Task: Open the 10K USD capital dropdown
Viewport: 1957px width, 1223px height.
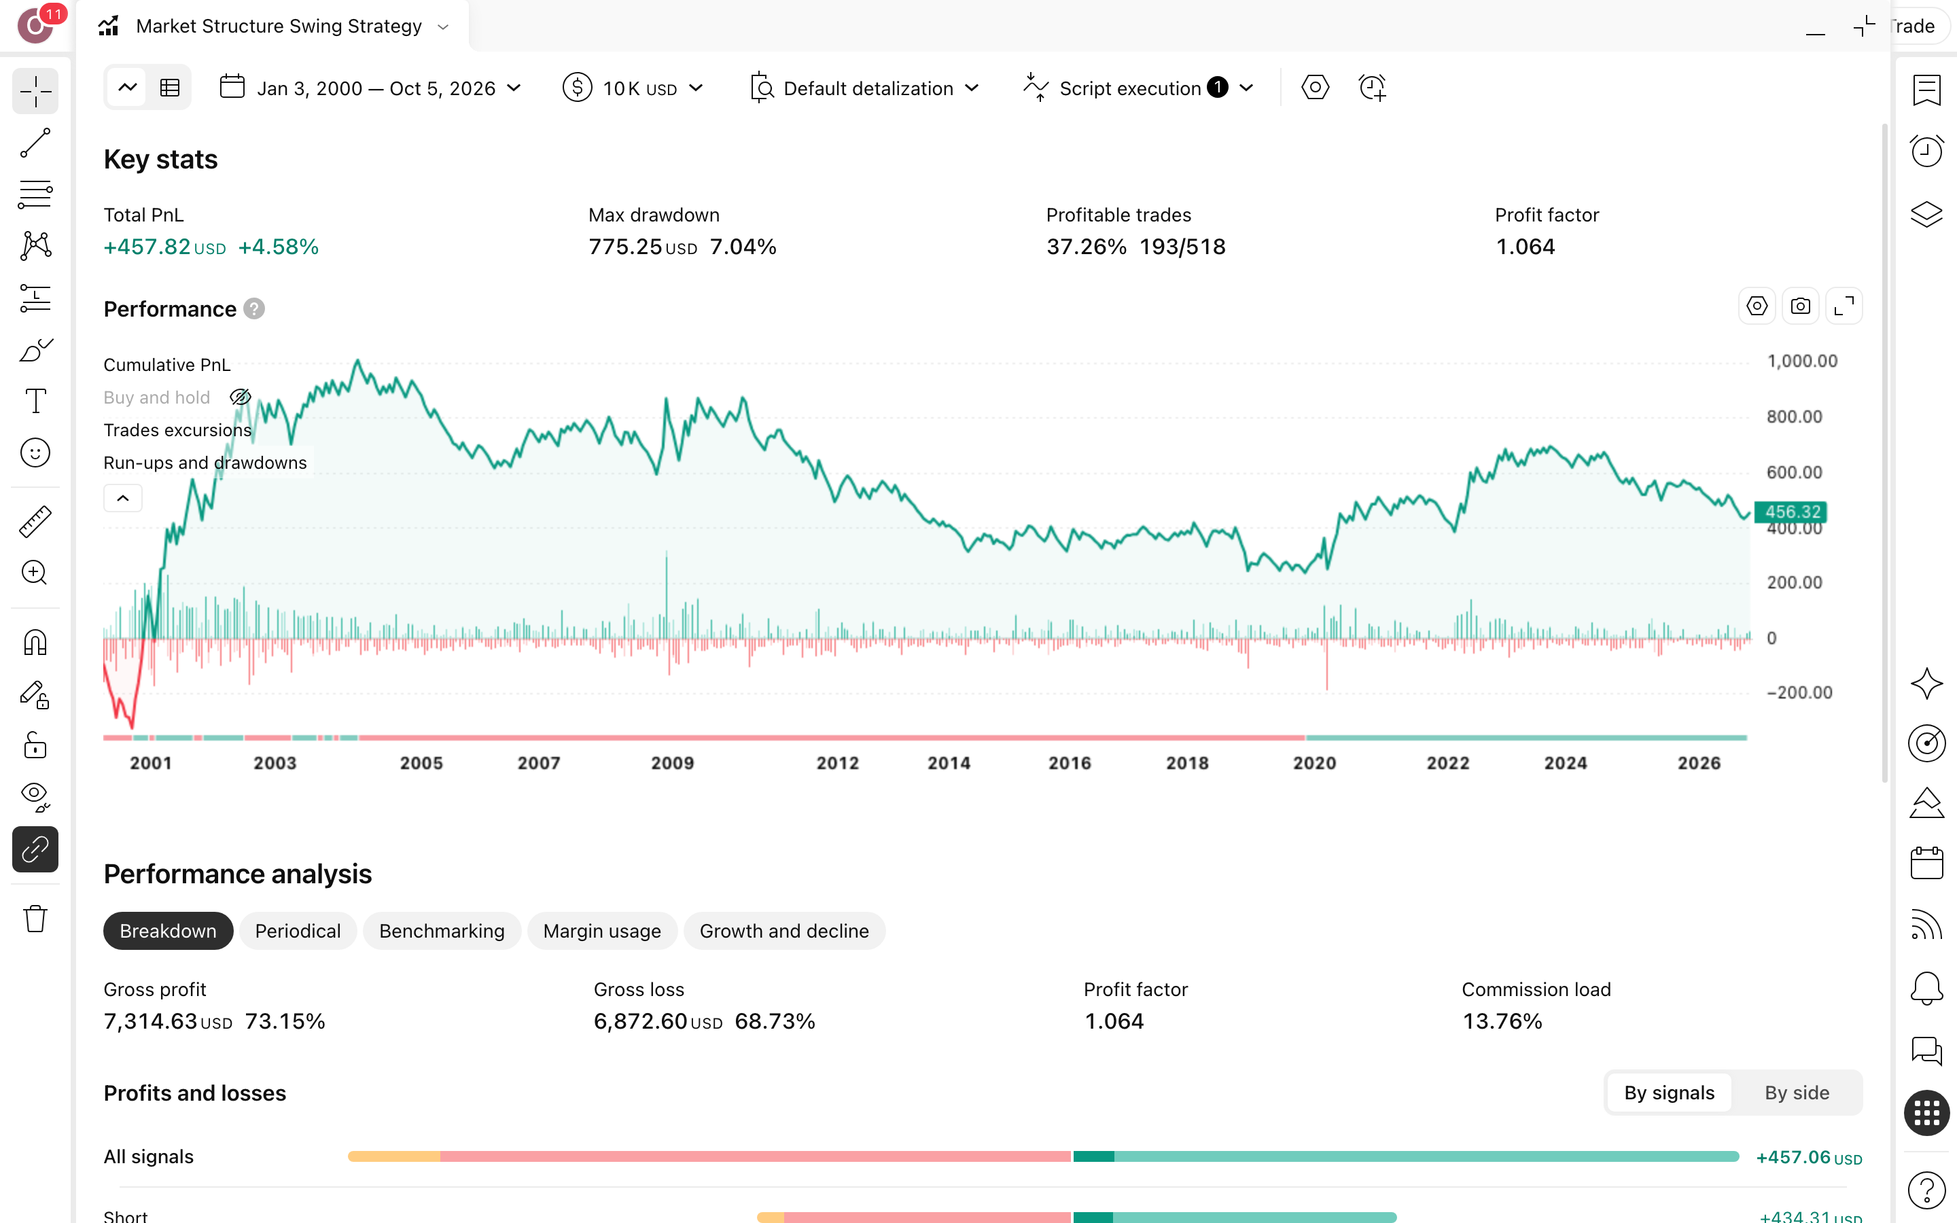Action: (633, 88)
